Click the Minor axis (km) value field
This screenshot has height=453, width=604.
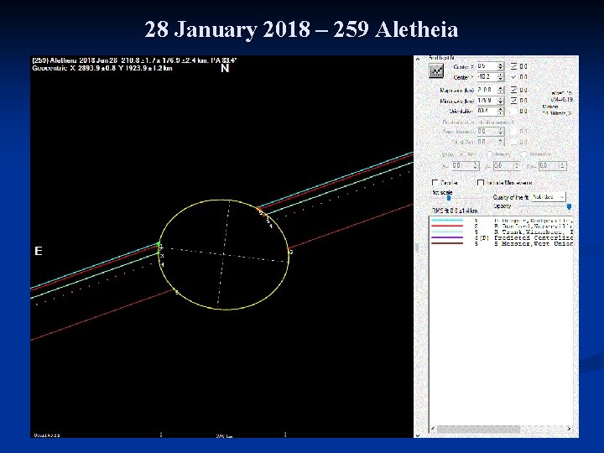(487, 101)
